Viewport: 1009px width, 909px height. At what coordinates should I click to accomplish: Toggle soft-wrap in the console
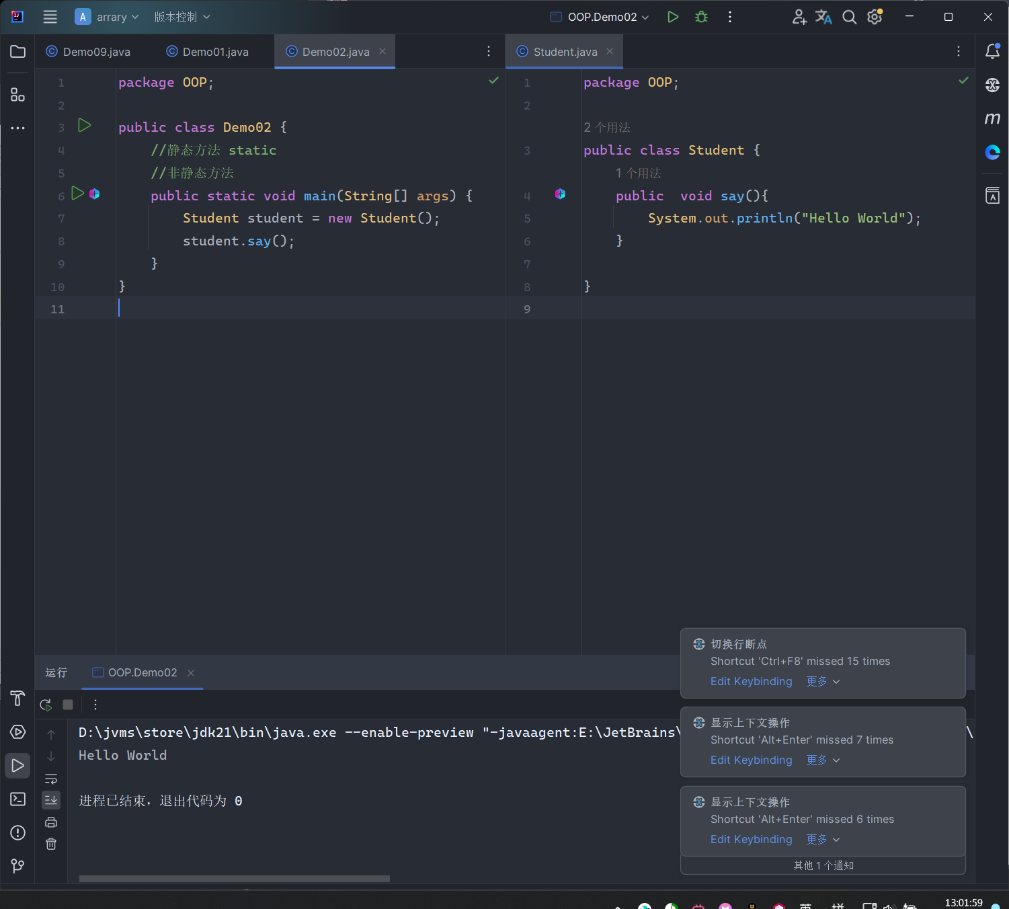[51, 779]
